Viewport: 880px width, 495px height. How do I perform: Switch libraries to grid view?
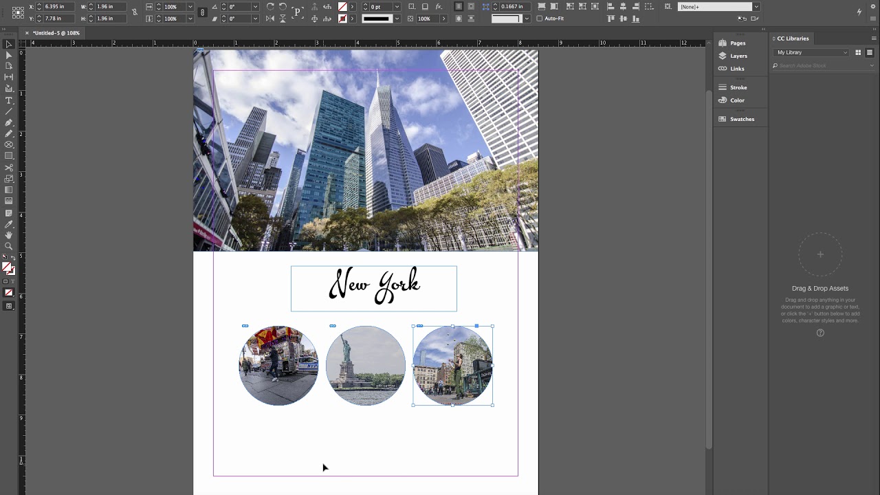coord(858,52)
